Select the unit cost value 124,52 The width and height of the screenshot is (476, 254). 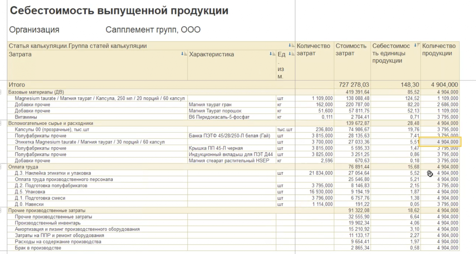tap(412, 98)
